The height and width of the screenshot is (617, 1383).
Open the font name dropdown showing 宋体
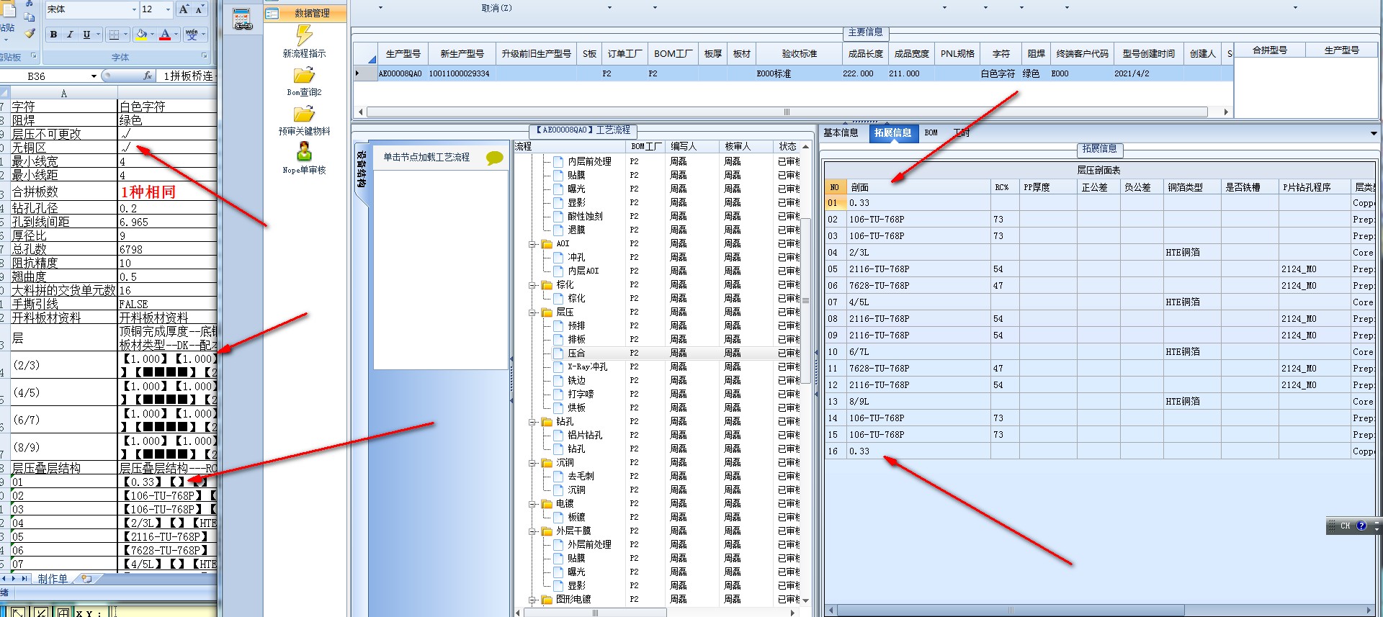(134, 9)
